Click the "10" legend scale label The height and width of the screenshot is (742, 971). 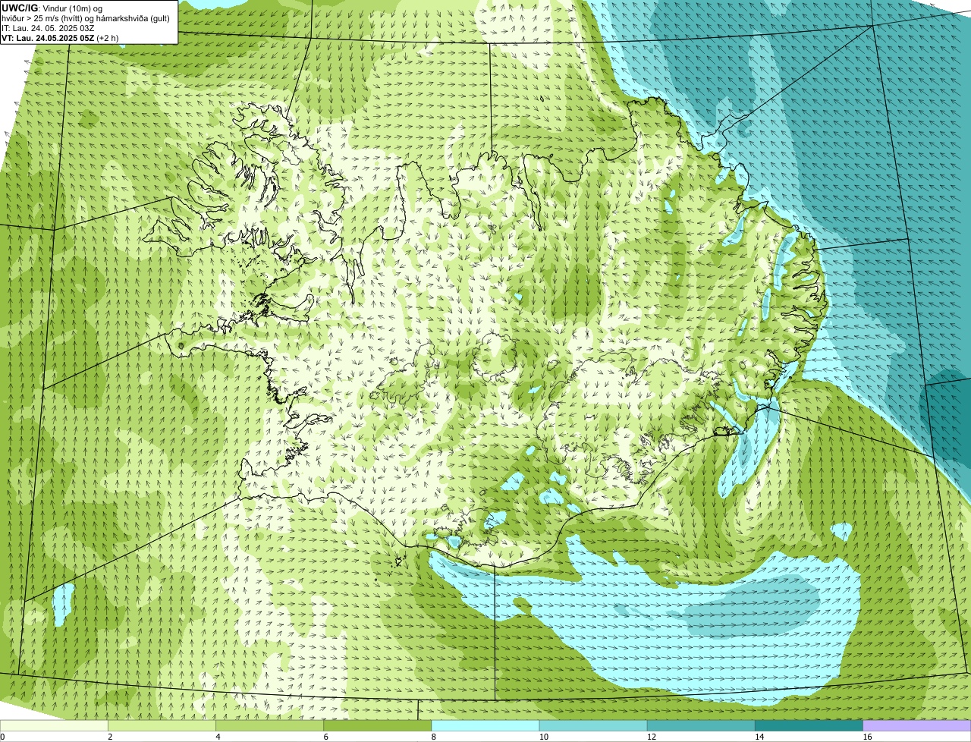point(543,737)
